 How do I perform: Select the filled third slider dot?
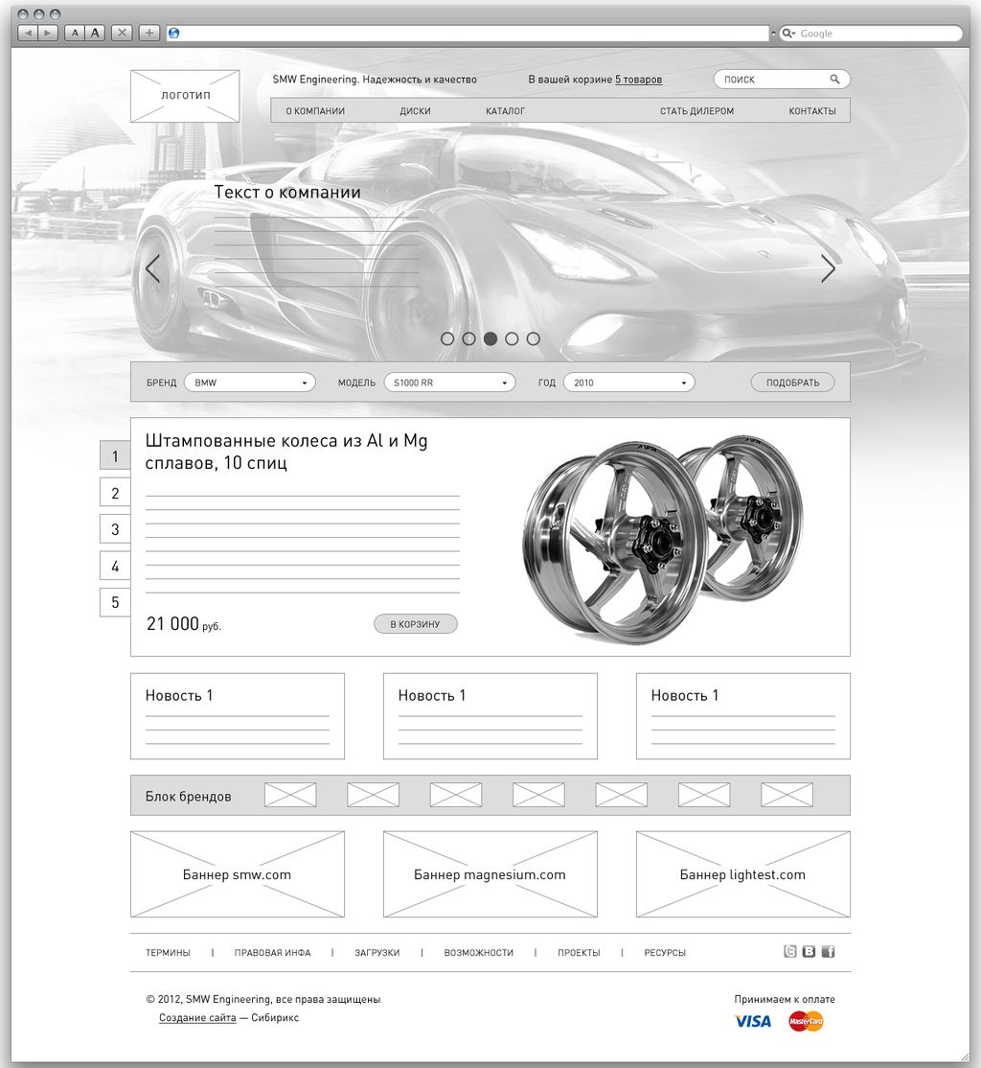[490, 338]
